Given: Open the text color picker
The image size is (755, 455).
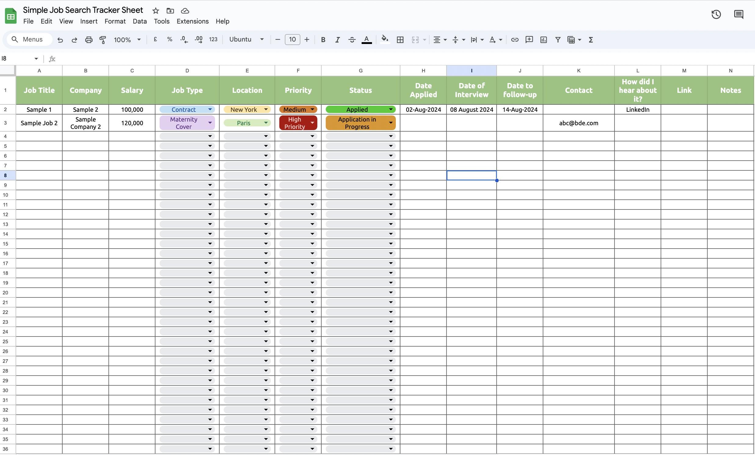Looking at the screenshot, I should tap(367, 39).
